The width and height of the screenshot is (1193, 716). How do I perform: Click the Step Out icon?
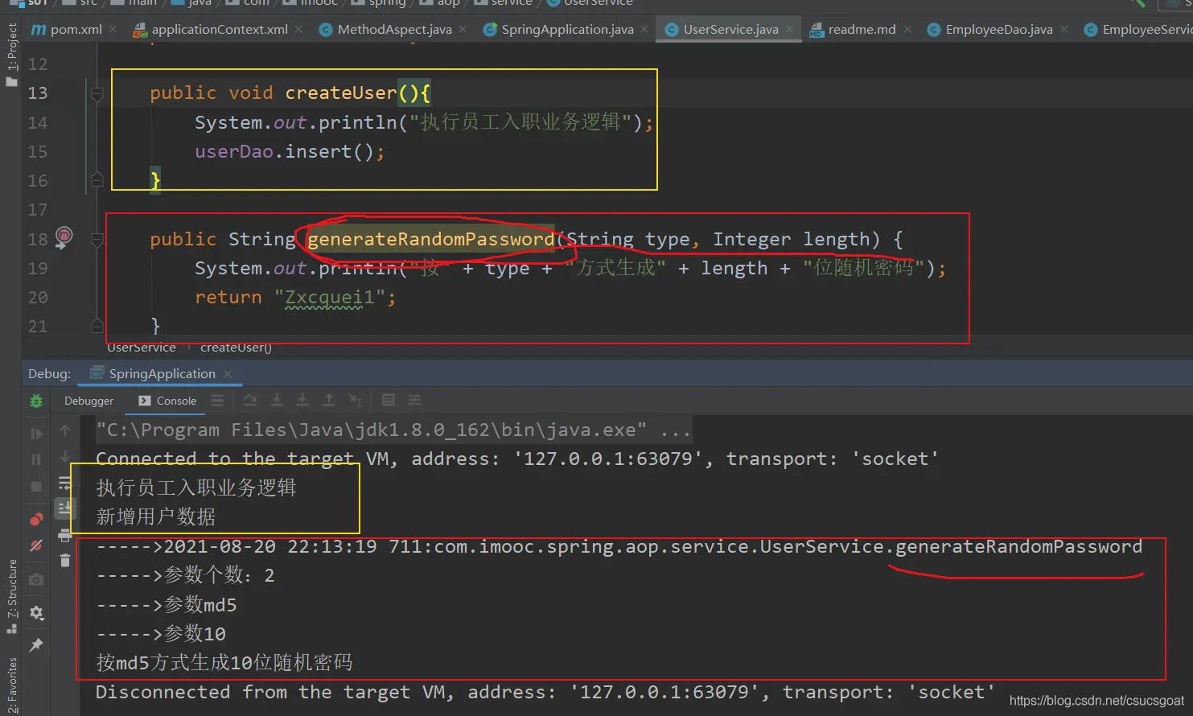[x=329, y=401]
